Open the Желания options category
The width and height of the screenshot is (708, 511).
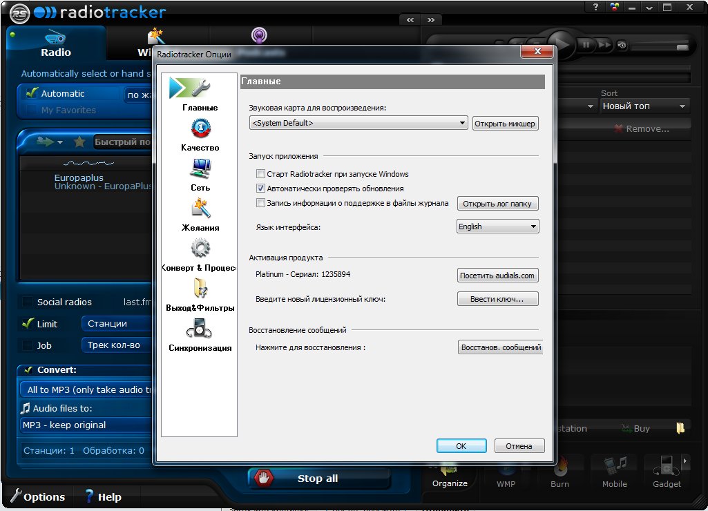tap(200, 215)
